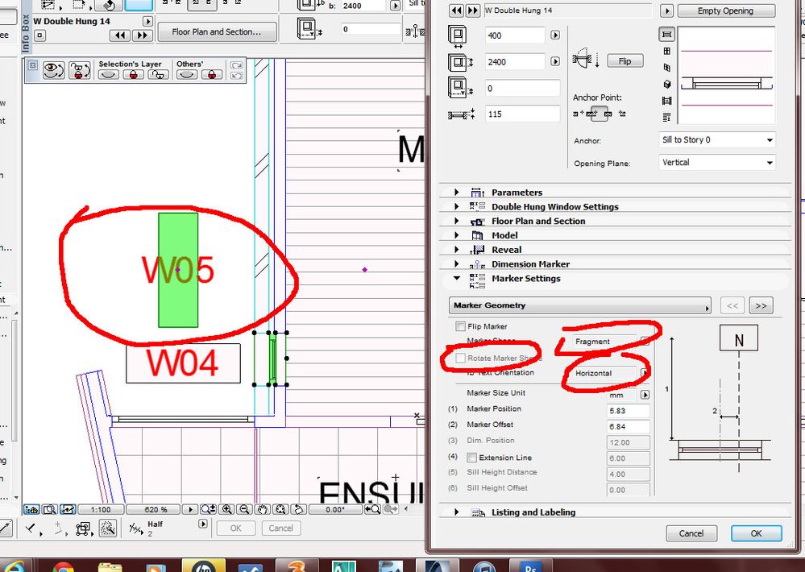The image size is (805, 572).
Task: Click Cancel in the Window Settings dialog
Action: [691, 533]
